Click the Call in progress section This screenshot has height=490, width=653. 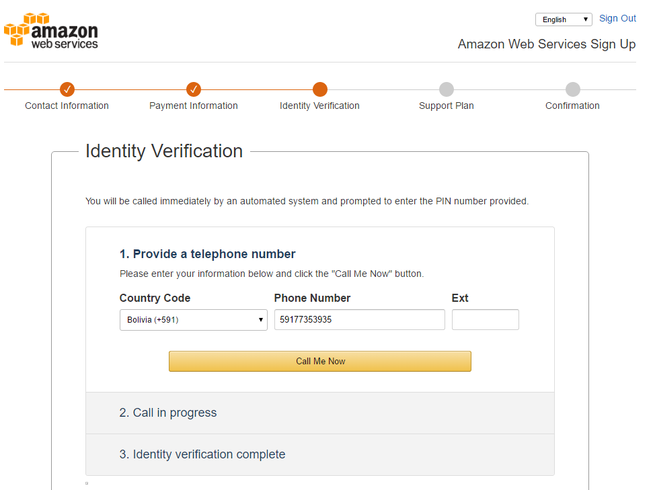coord(168,413)
